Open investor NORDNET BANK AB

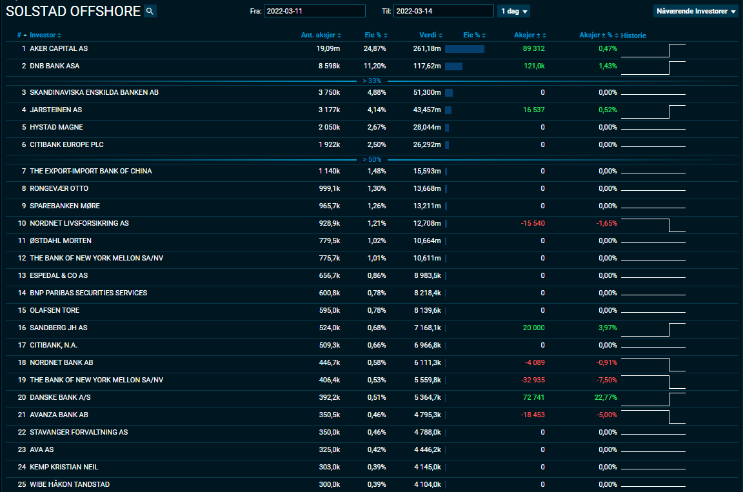tap(62, 363)
